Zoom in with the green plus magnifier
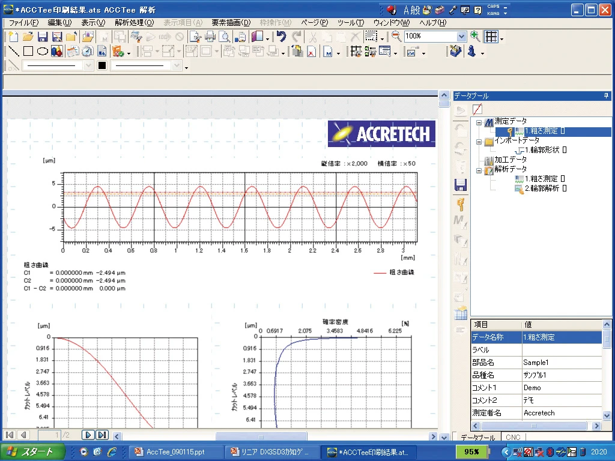 tap(475, 37)
